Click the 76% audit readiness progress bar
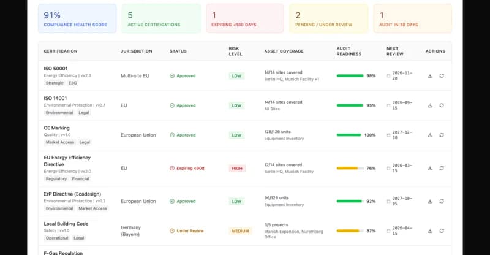This screenshot has height=255, width=490. (350, 168)
